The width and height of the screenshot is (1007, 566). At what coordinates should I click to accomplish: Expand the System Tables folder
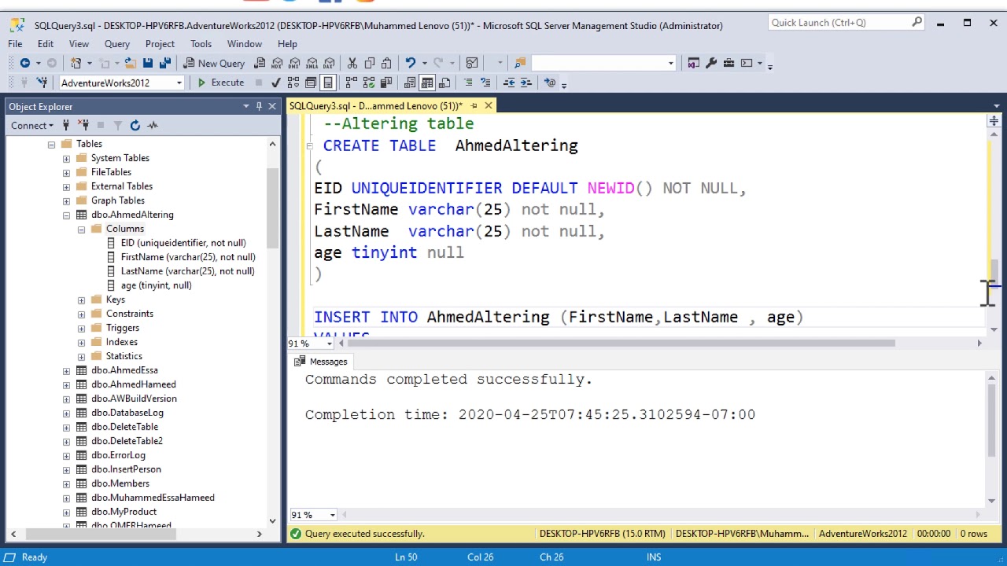click(x=66, y=158)
